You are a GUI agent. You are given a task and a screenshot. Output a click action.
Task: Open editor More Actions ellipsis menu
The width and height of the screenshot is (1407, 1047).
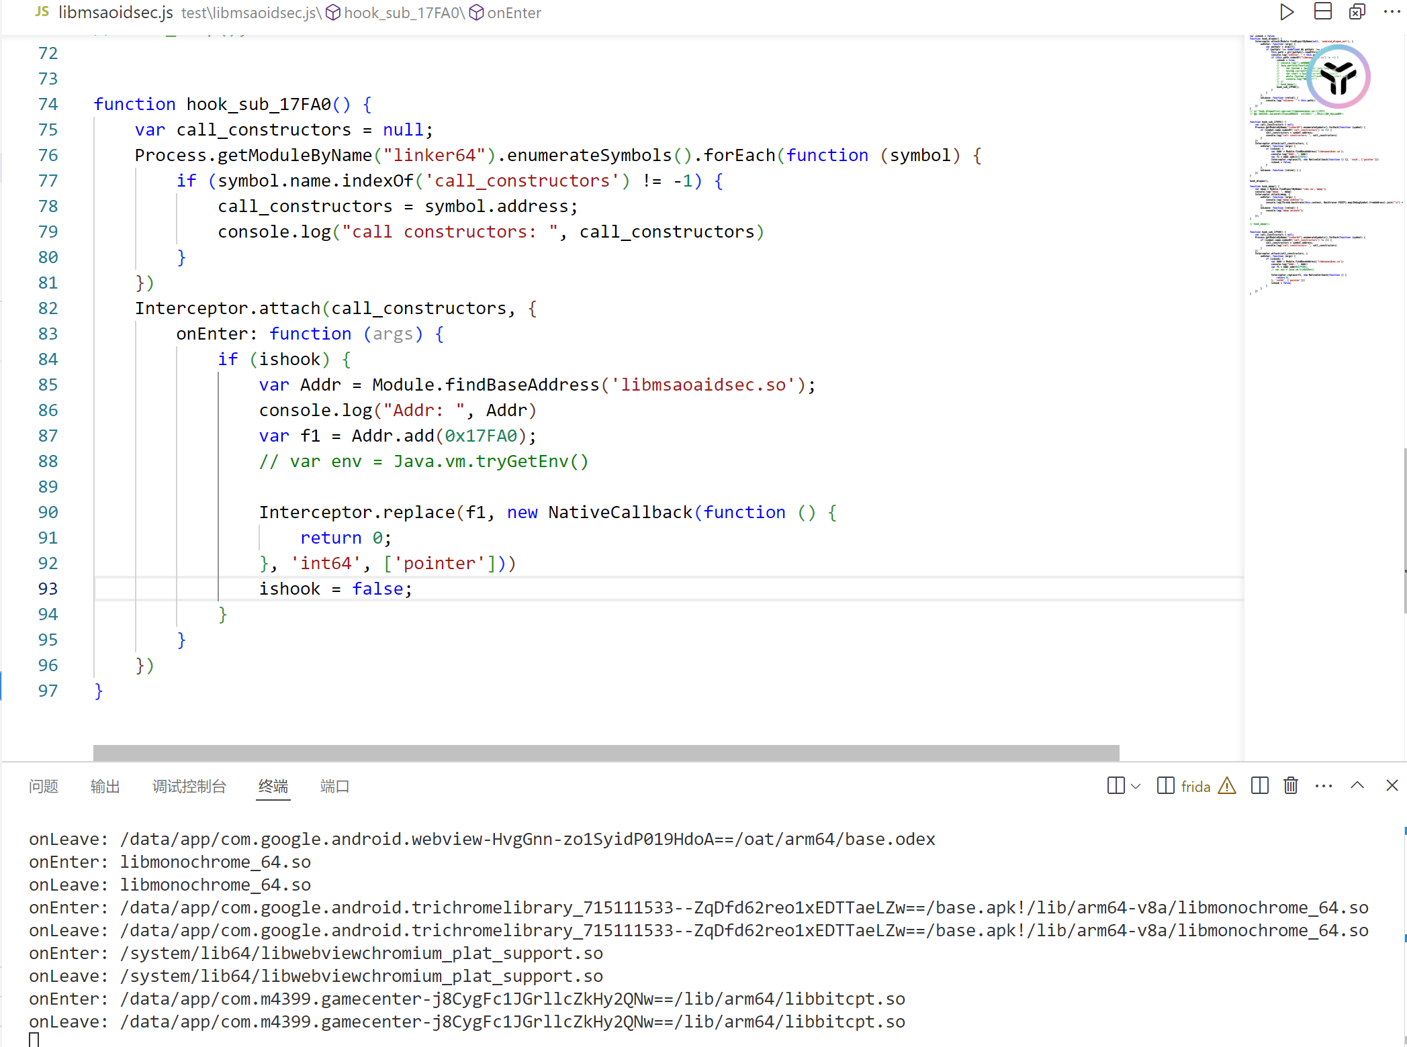point(1392,12)
